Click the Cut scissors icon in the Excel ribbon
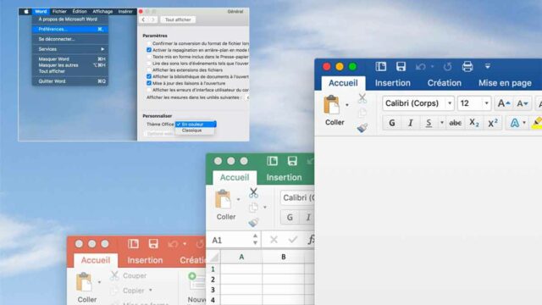 [253, 192]
